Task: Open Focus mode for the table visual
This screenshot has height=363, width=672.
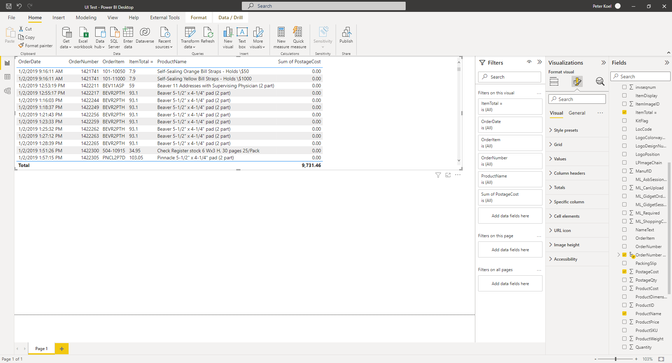Action: pyautogui.click(x=448, y=175)
